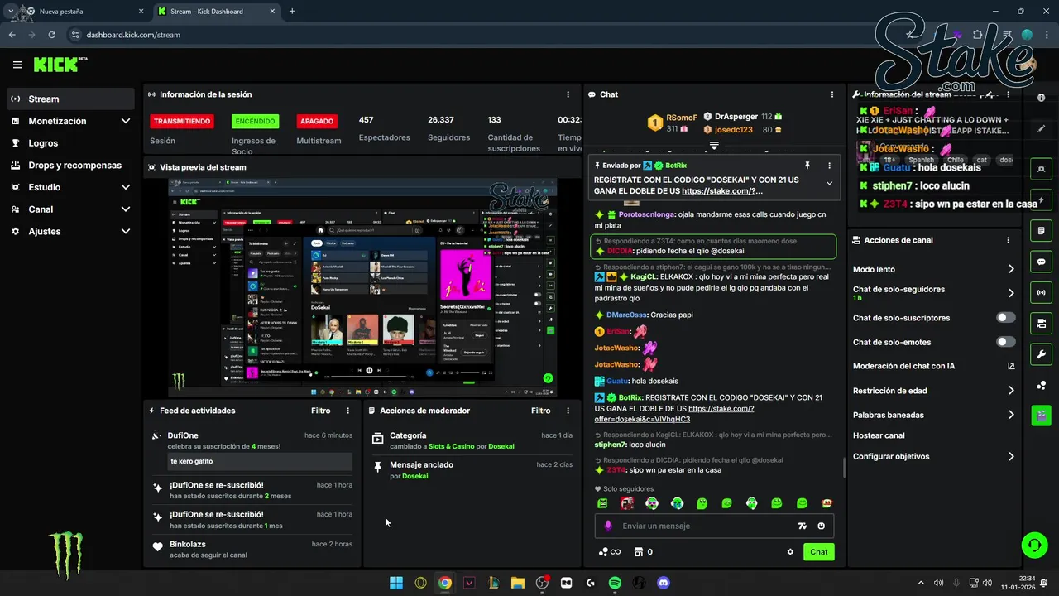Click the pencil edit icon in right toolbar
This screenshot has height=596, width=1059.
(x=1041, y=129)
